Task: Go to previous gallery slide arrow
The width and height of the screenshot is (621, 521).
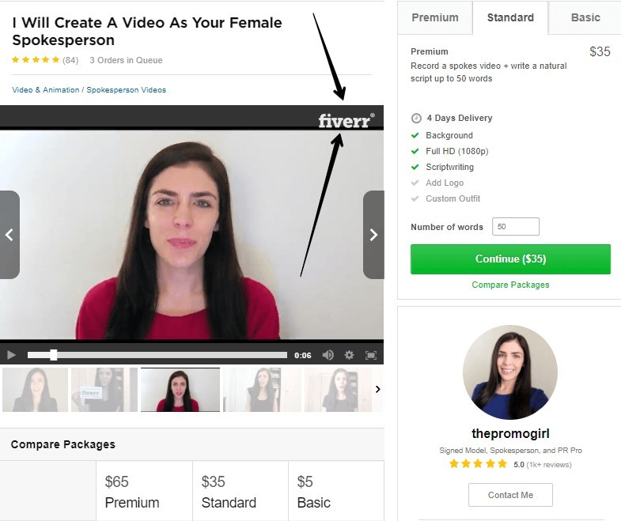Action: click(9, 235)
